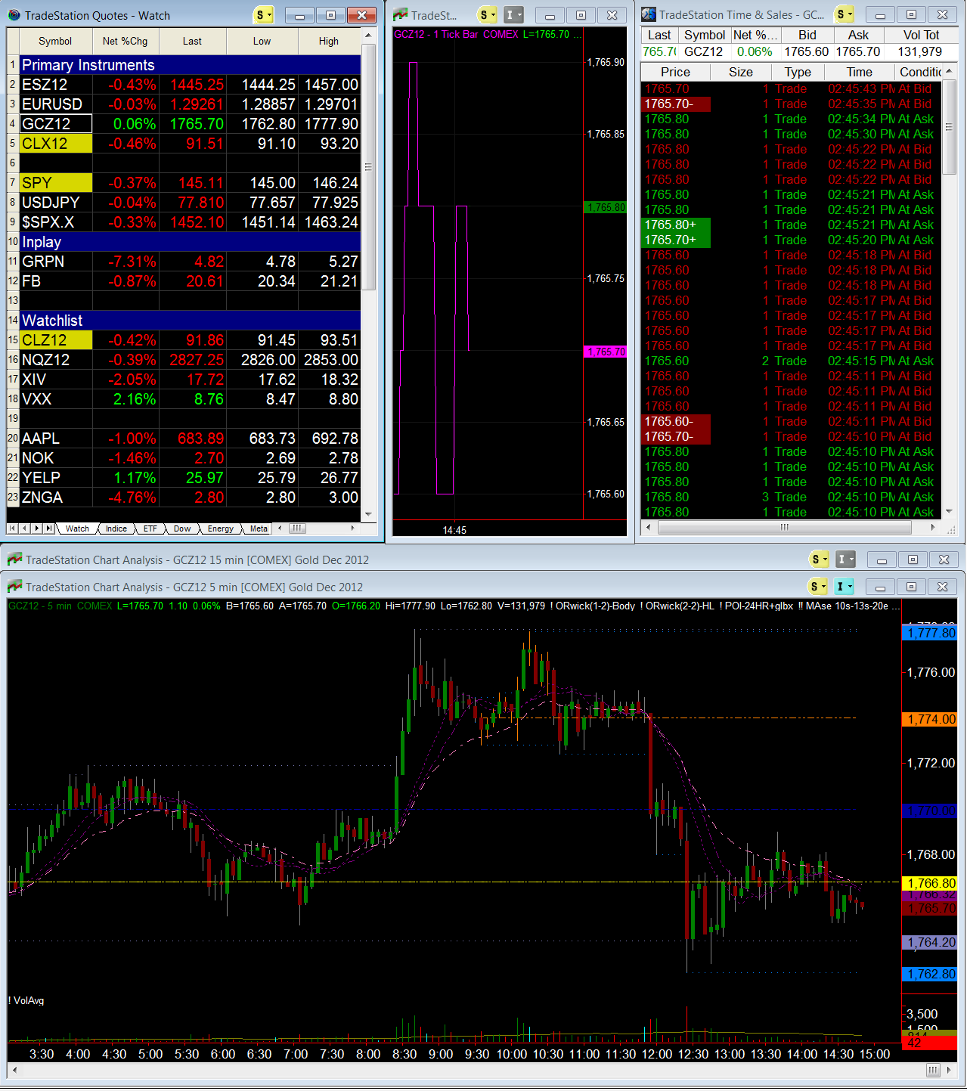Click the 5 min Chart Analysis title icon
Viewport: 967px width, 1091px height.
click(x=14, y=587)
